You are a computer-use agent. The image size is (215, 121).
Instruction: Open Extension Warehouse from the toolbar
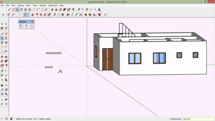[x=90, y=14]
